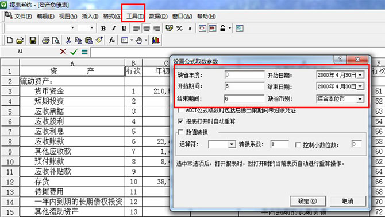The width and height of the screenshot is (385, 217).
Task: Click the Print icon
Action: click(x=45, y=40)
